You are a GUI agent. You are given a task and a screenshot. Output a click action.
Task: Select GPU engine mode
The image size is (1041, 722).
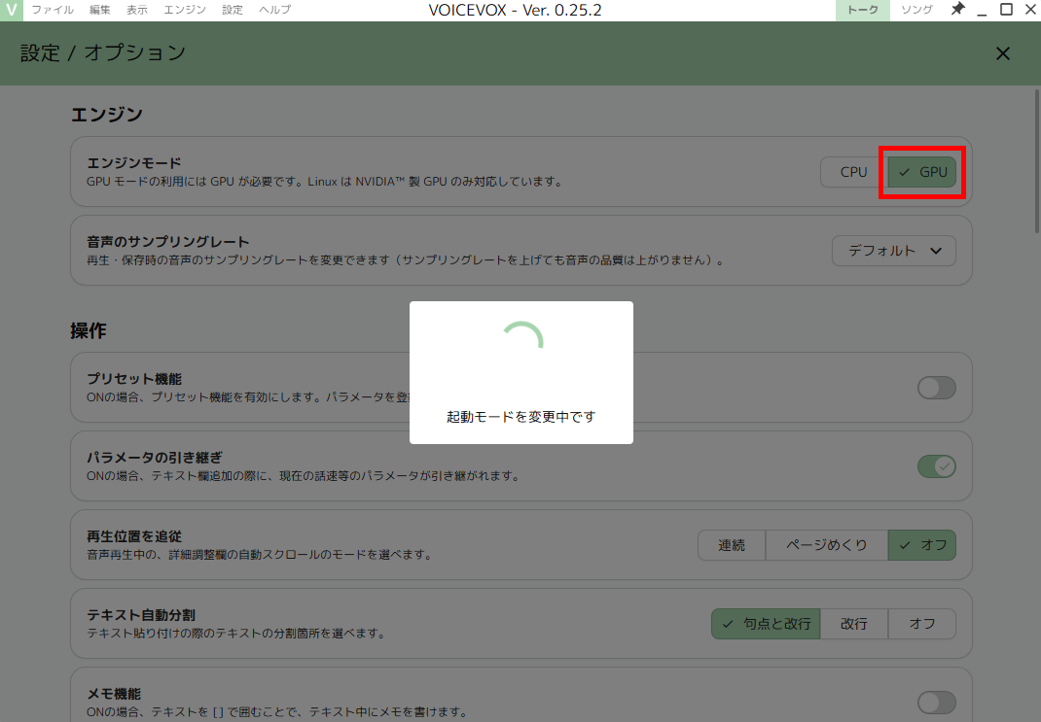922,172
